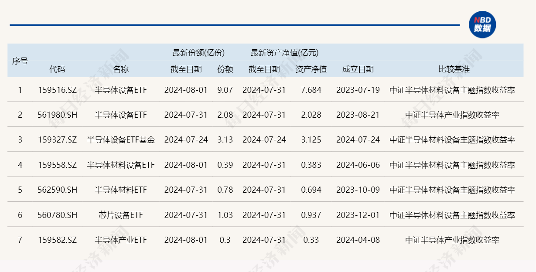The height and width of the screenshot is (272, 536).
Task: Click row number 4
Action: point(20,165)
